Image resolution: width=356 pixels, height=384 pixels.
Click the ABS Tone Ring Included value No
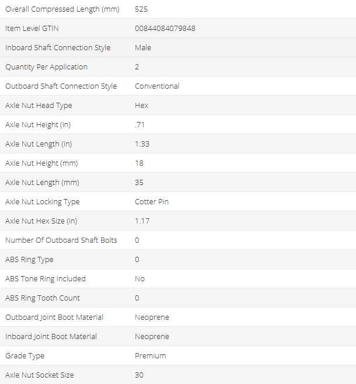click(x=139, y=279)
